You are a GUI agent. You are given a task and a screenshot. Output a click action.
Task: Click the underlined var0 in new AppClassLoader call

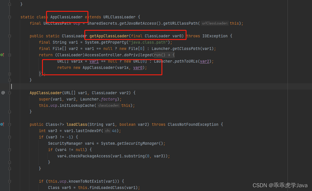[138, 68]
